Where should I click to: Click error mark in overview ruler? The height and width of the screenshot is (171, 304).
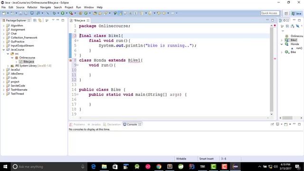point(275,58)
